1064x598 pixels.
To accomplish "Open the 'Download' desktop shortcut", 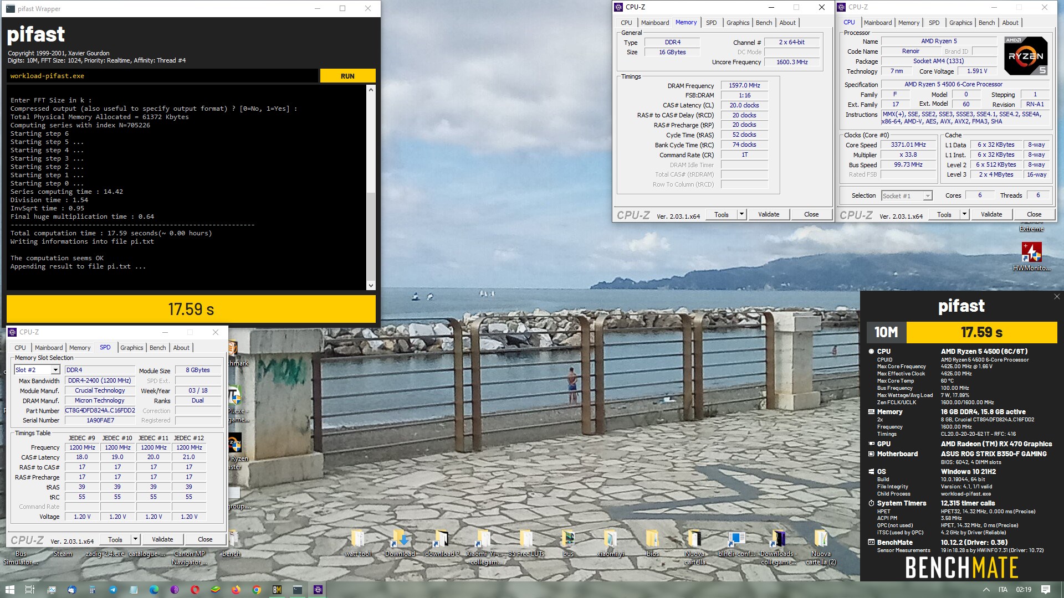I will point(400,543).
